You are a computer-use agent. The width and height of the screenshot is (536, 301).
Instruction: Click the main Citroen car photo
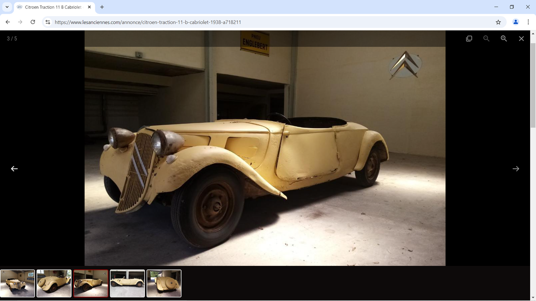[265, 148]
